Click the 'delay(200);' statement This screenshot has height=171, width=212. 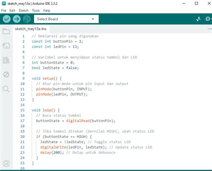[x=52, y=153]
